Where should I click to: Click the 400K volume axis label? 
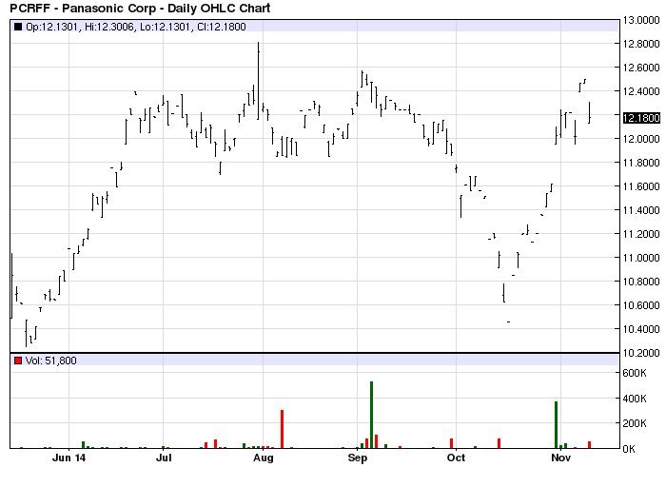[x=635, y=399]
